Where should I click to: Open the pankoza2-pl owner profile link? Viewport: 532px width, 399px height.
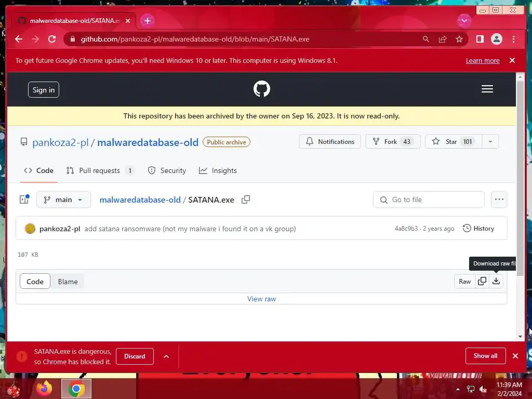click(60, 142)
